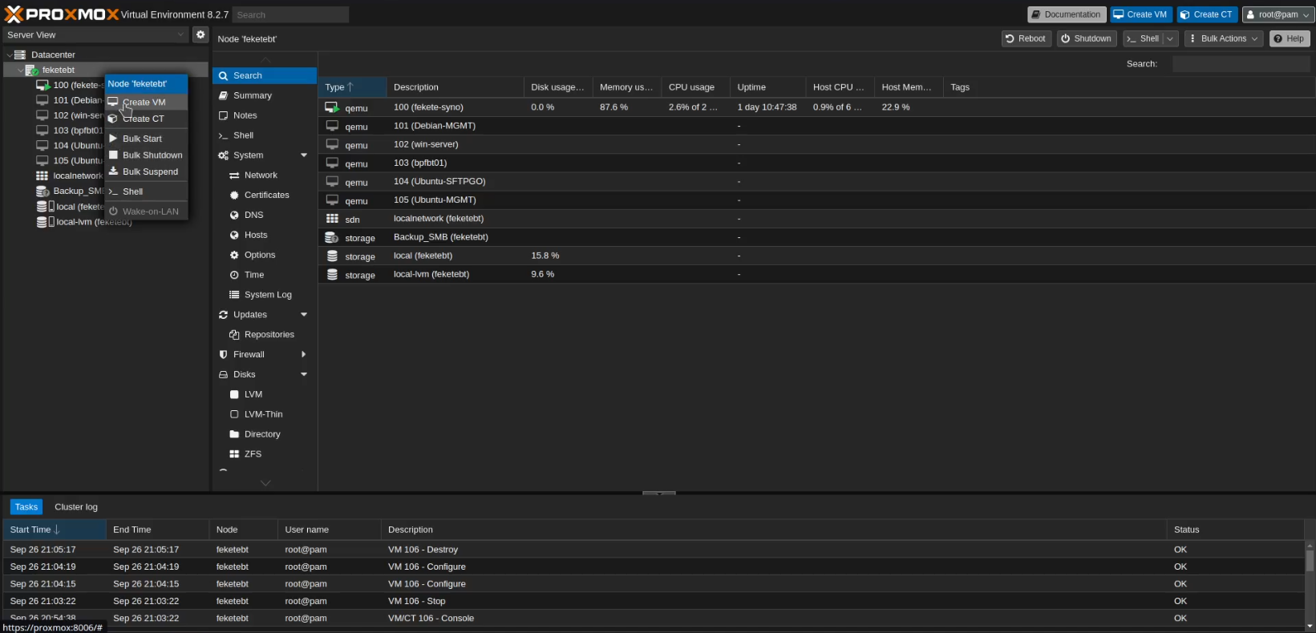This screenshot has height=633, width=1316.
Task: Click the Shutdown button
Action: [1086, 38]
